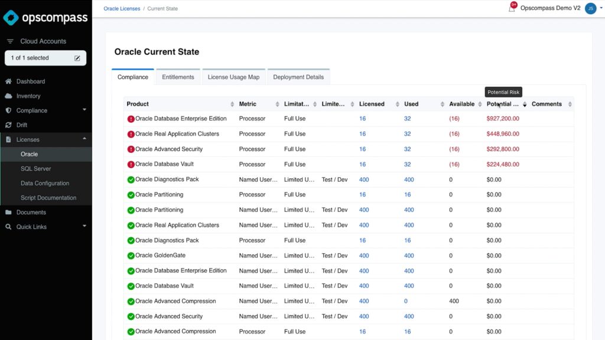This screenshot has width=605, height=340.
Task: Open Script Documentation in the sidebar
Action: (x=48, y=198)
